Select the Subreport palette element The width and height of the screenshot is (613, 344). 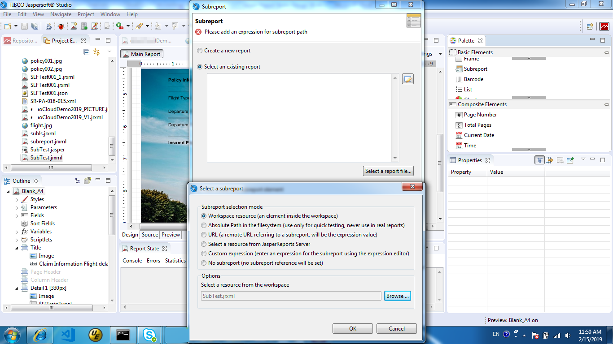tap(476, 69)
